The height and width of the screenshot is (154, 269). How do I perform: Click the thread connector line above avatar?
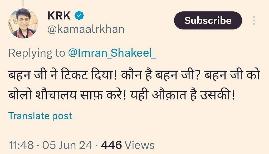(x=23, y=3)
